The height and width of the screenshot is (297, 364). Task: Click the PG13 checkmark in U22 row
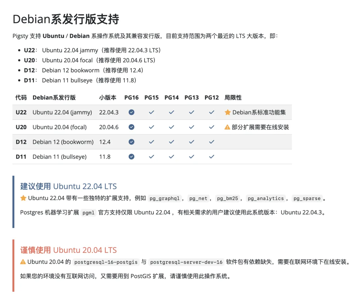(x=191, y=112)
